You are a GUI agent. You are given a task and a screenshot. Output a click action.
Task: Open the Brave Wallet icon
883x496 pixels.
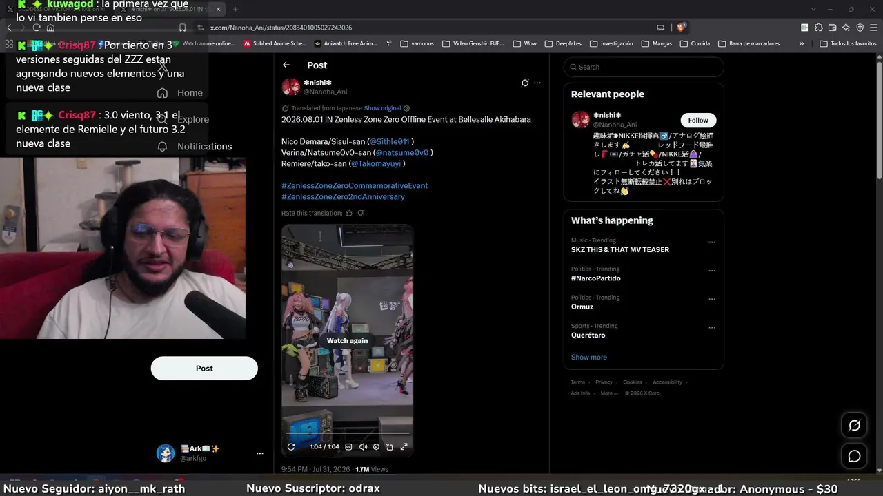pos(832,28)
